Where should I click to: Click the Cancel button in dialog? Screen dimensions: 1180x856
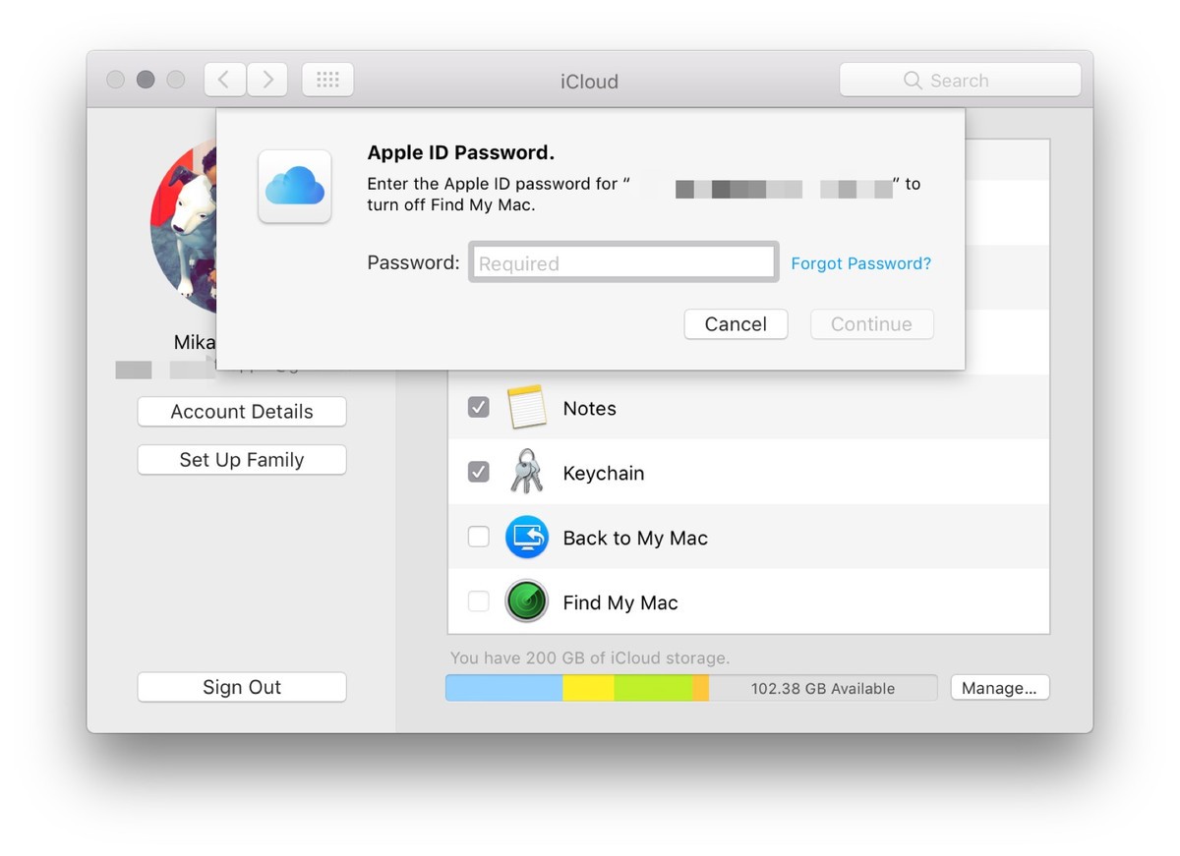click(736, 324)
